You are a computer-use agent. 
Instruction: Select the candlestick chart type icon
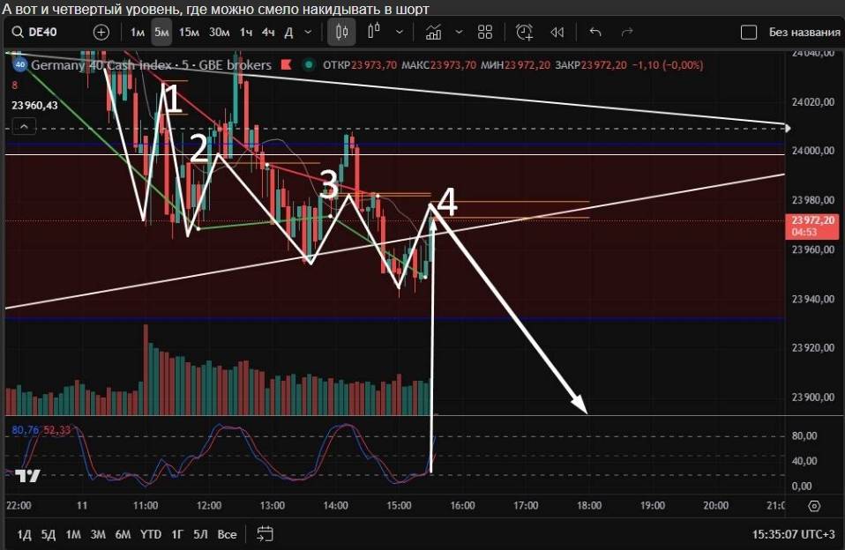[x=341, y=33]
